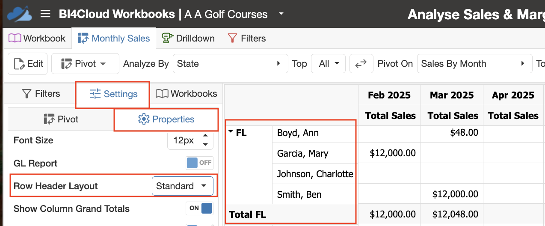Decrease font size with down stepper arrow
This screenshot has width=545, height=226.
205,145
